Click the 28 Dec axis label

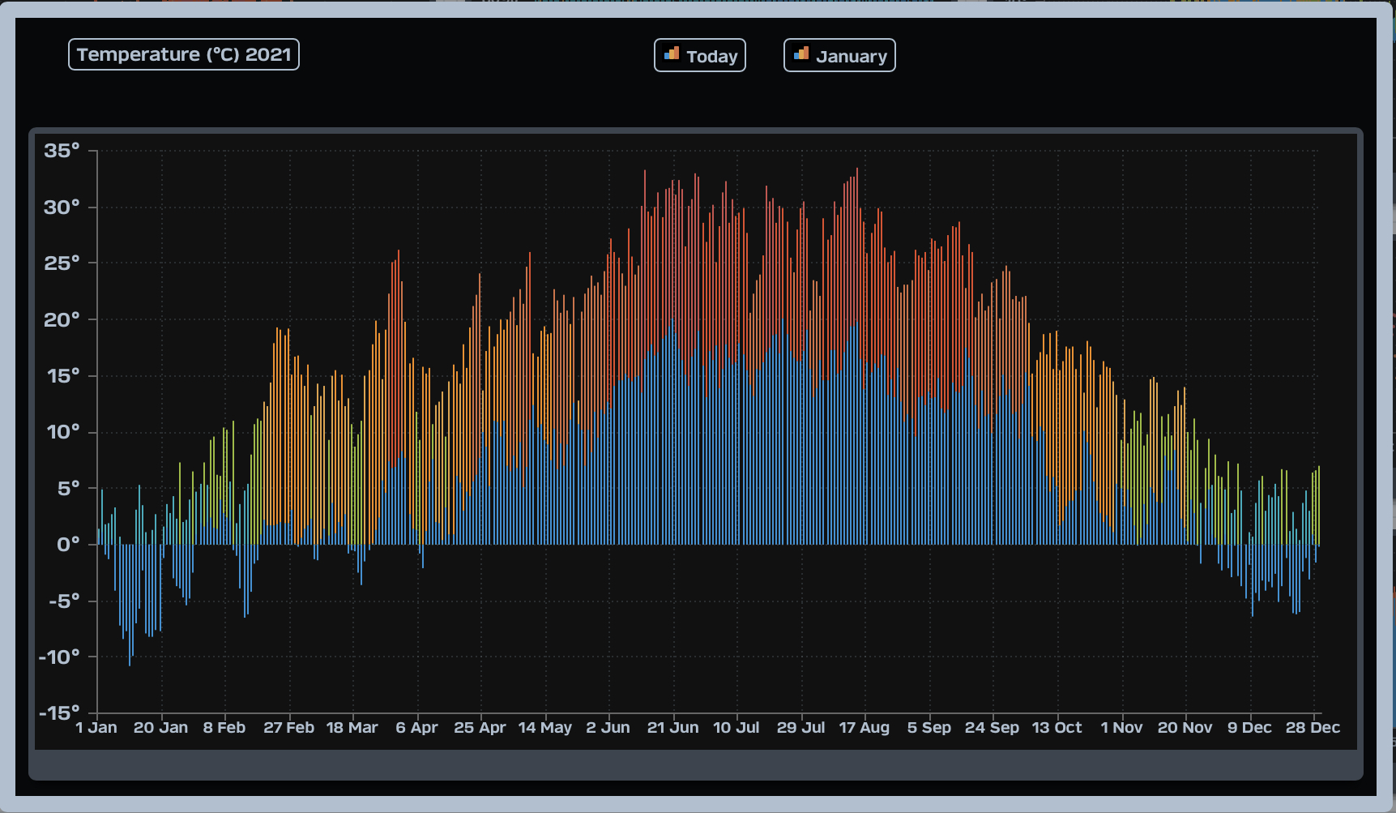coord(1313,727)
